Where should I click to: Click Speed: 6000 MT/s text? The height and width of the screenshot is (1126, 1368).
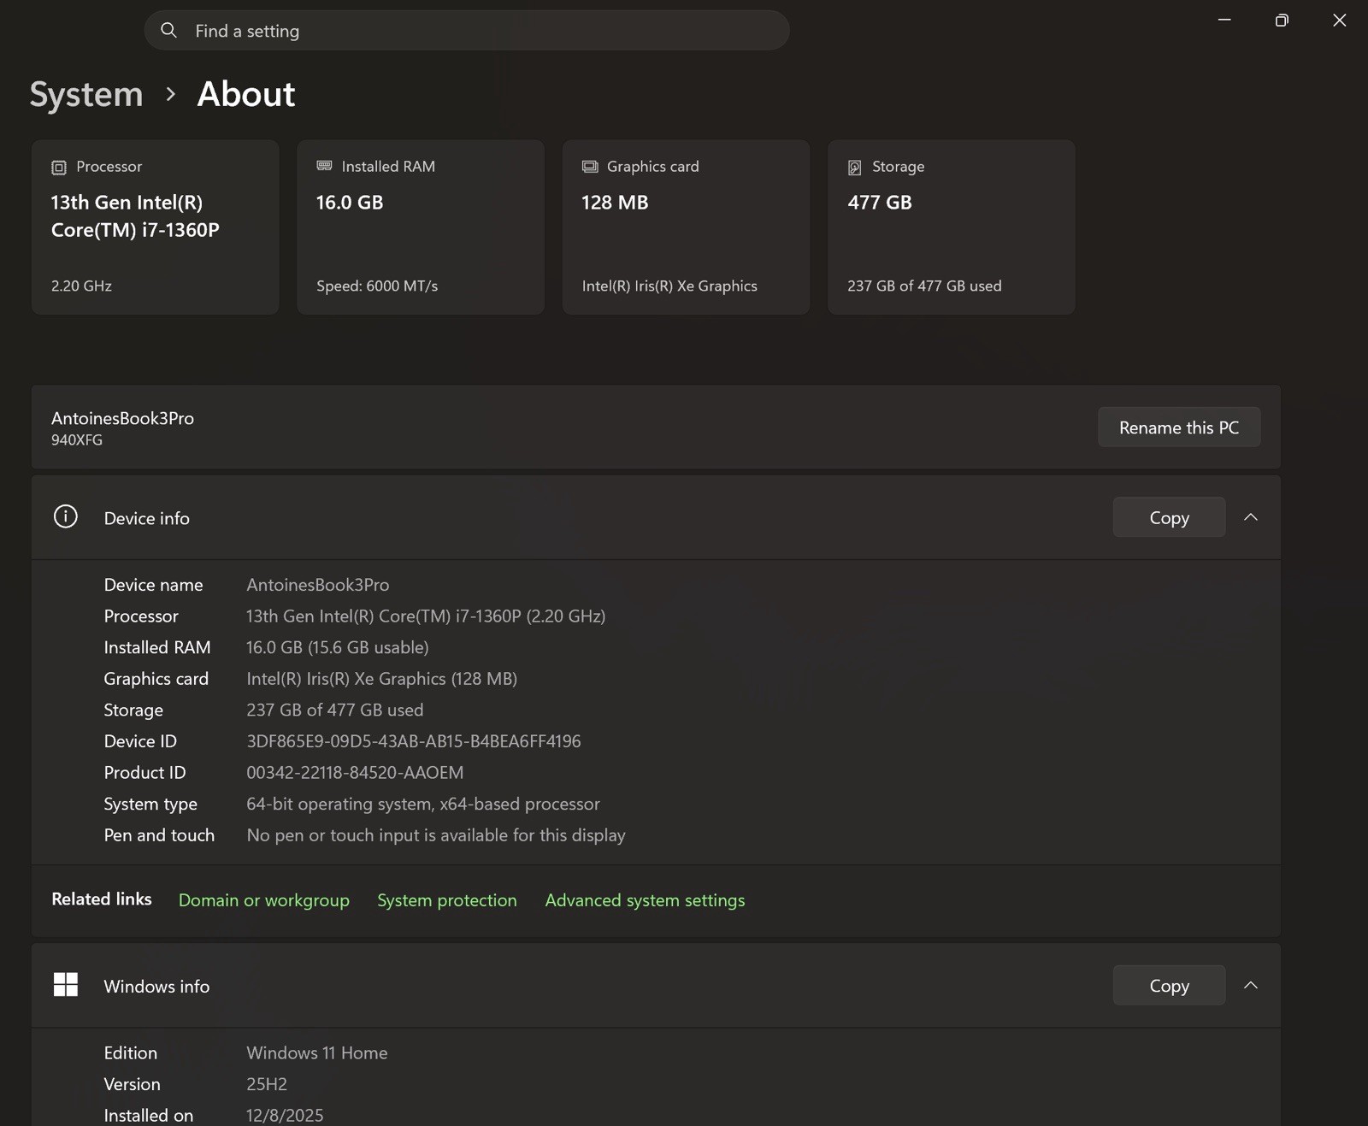click(377, 286)
